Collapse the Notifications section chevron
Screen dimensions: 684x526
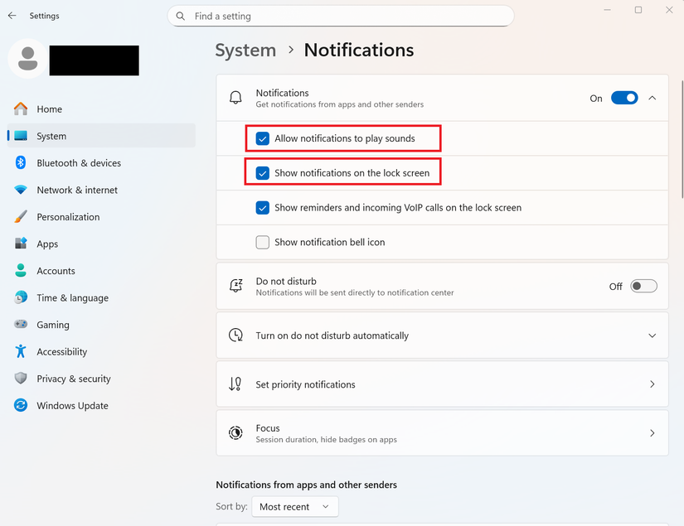point(652,98)
